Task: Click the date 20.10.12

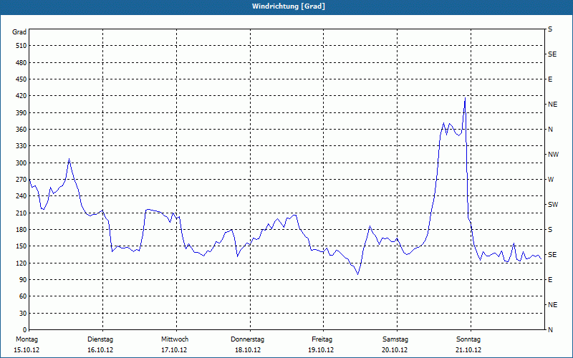Action: coord(395,350)
